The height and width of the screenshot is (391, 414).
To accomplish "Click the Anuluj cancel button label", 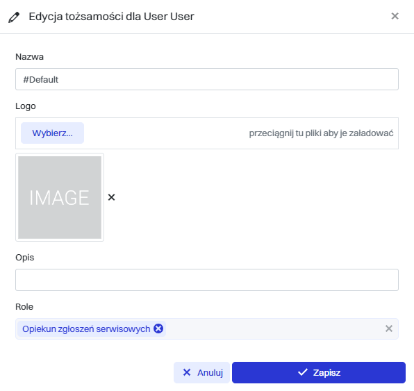I will (210, 372).
